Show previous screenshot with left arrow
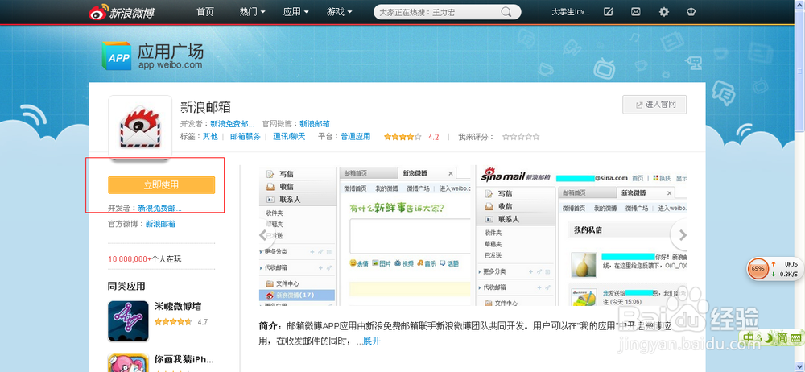The width and height of the screenshot is (805, 372). tap(263, 235)
